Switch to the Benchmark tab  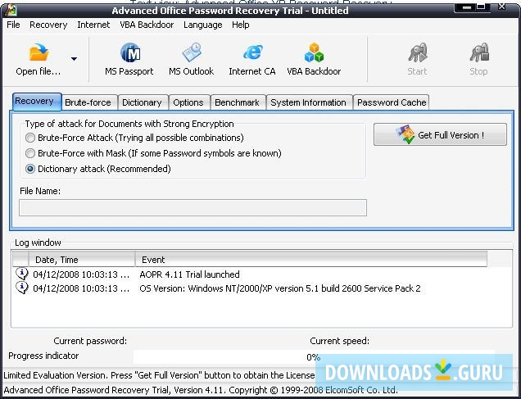coord(238,102)
